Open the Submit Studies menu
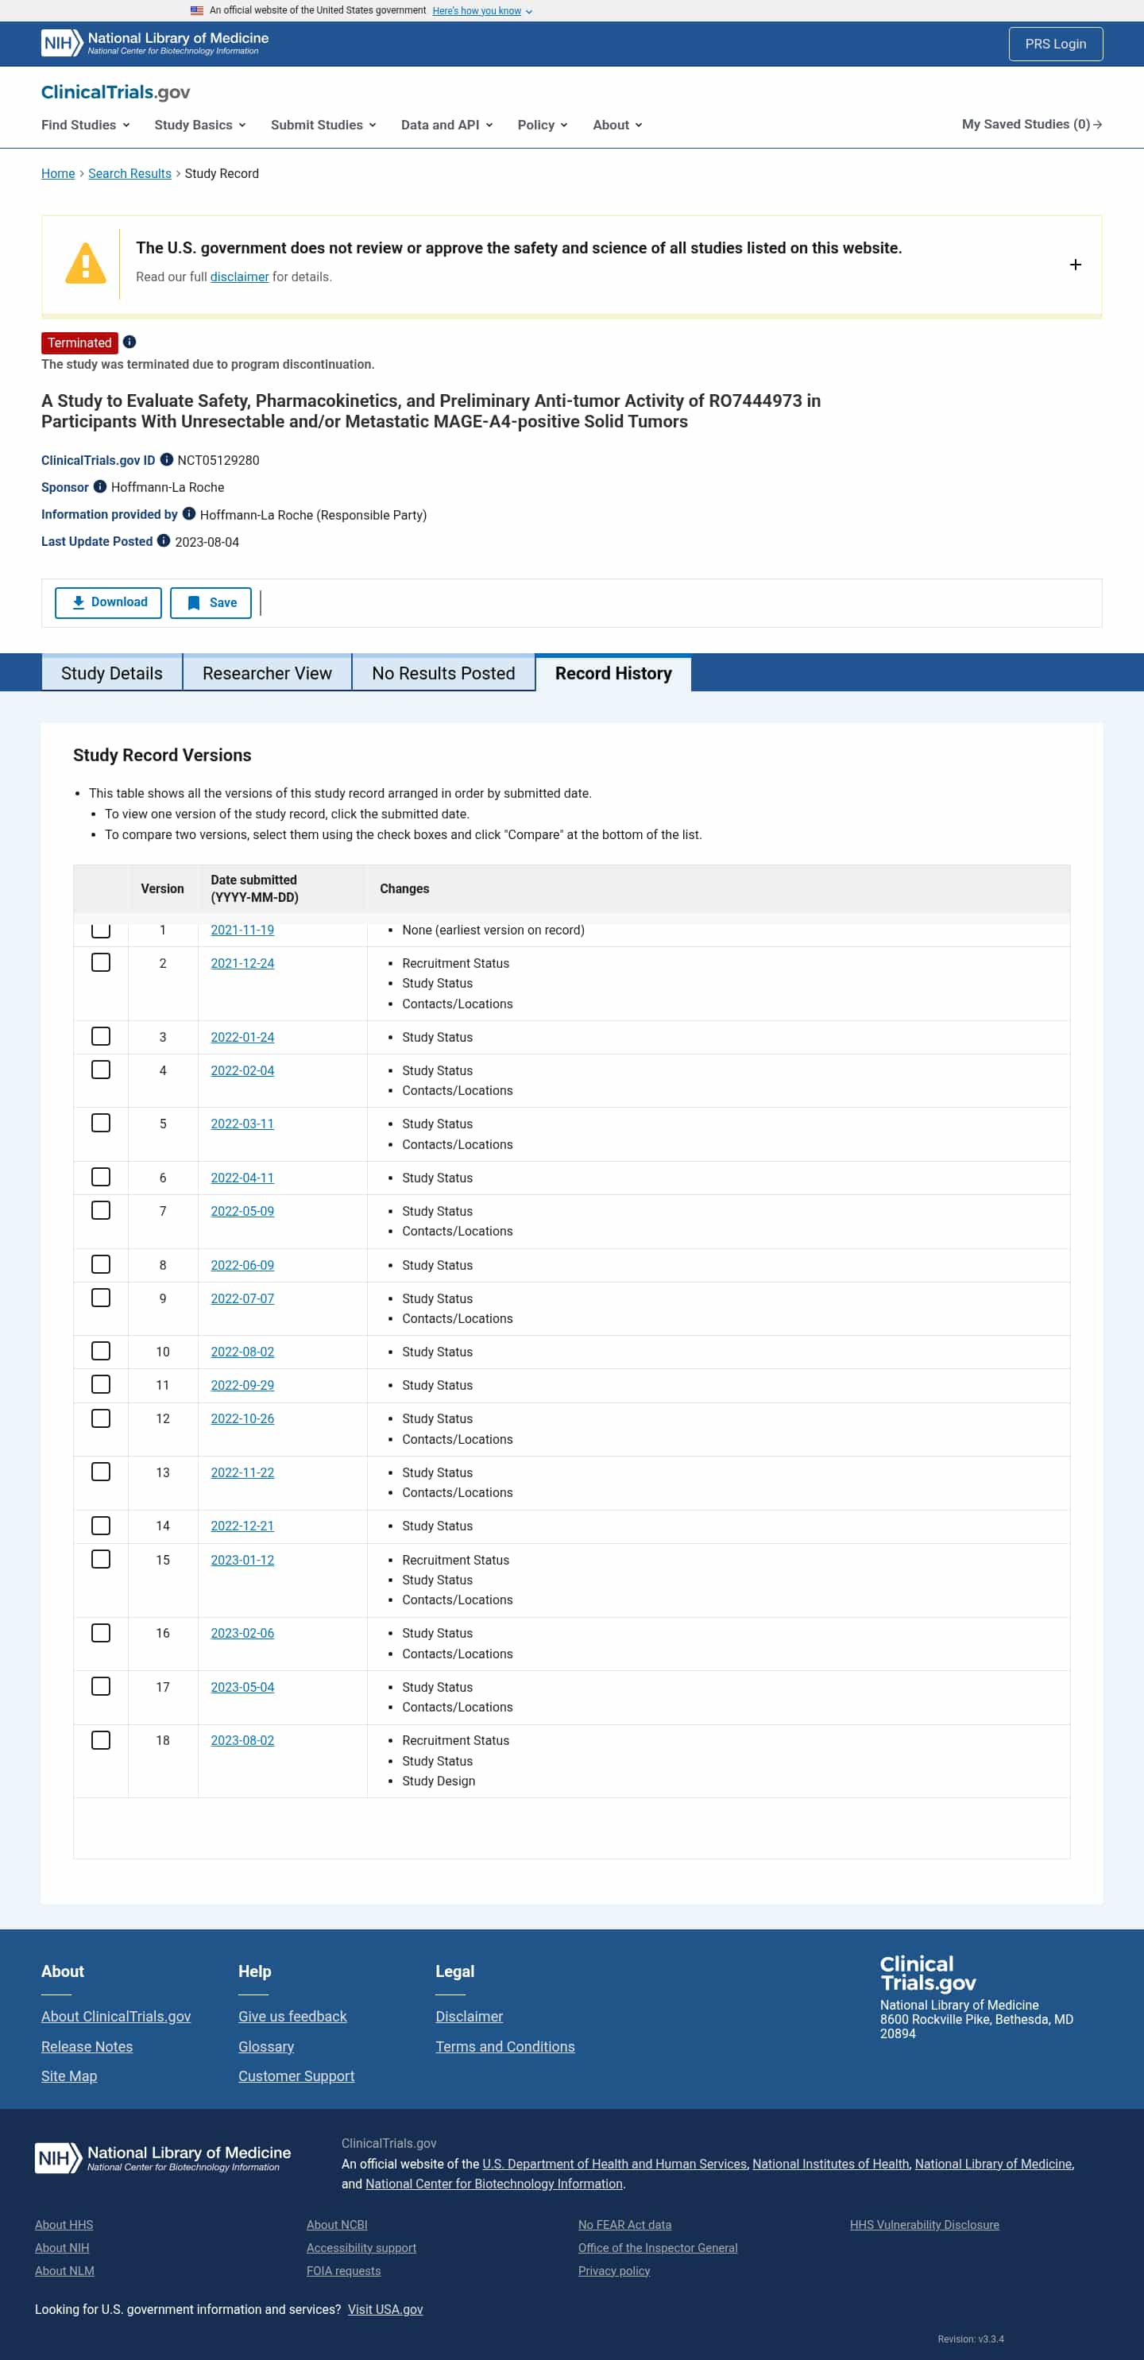The image size is (1144, 2360). click(323, 125)
